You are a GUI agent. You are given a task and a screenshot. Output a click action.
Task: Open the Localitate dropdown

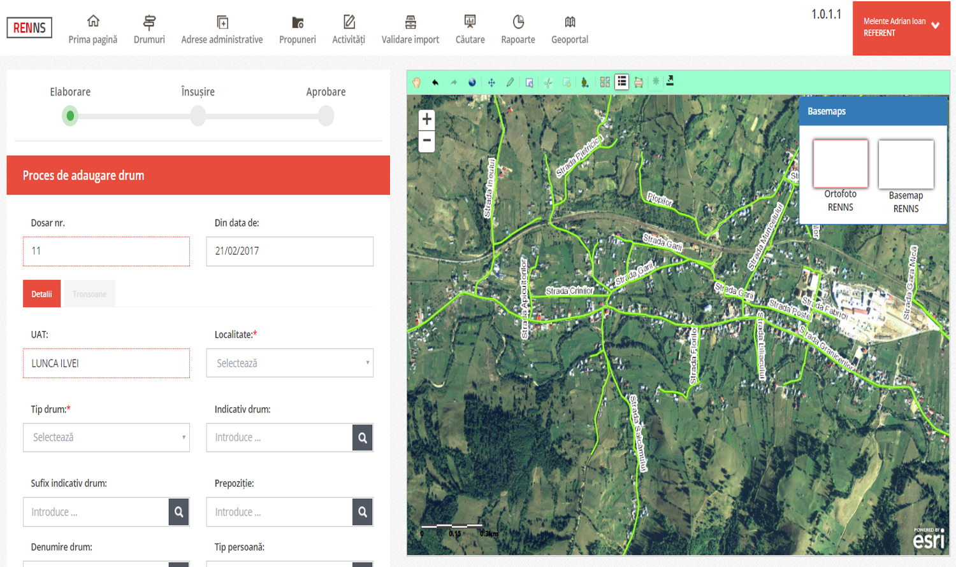click(289, 363)
